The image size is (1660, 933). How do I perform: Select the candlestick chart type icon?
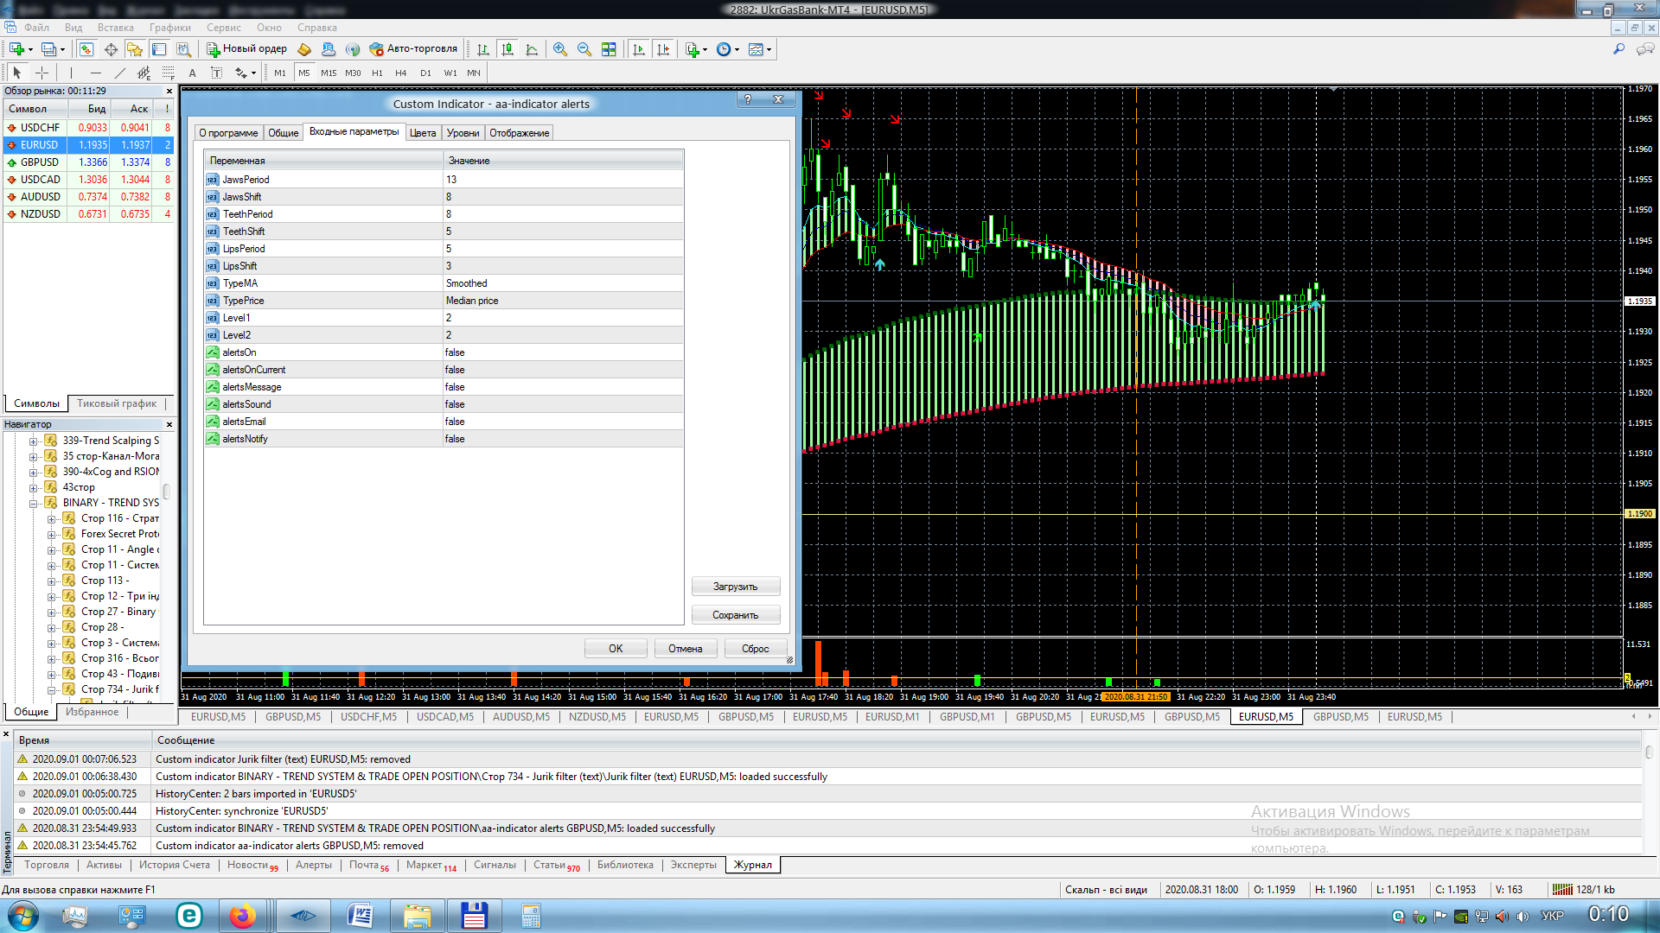[x=508, y=49]
